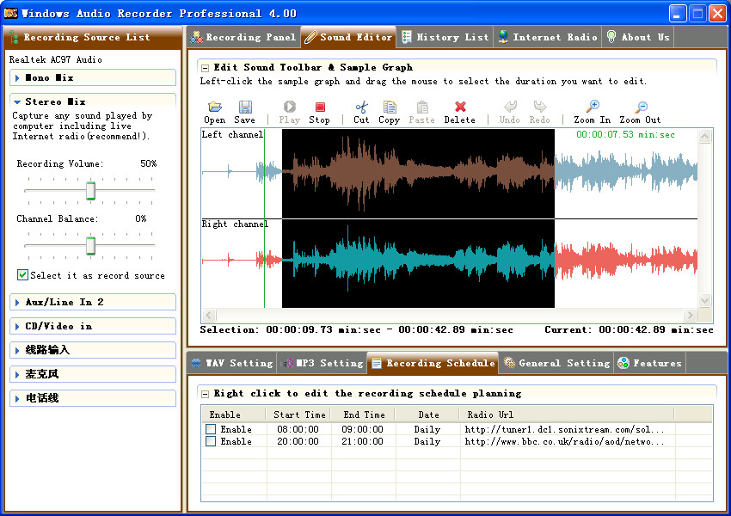This screenshot has height=516, width=731.
Task: Enable the 08:00:00 schedule entry checkbox
Action: (211, 429)
